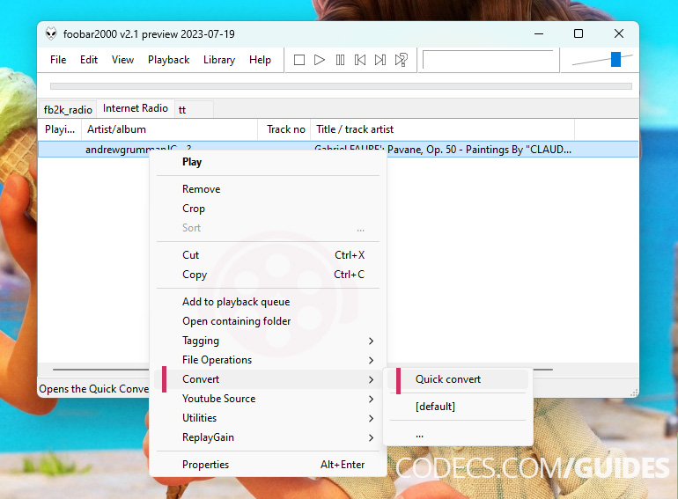Click the Stop playback button
The height and width of the screenshot is (499, 678).
(x=298, y=60)
